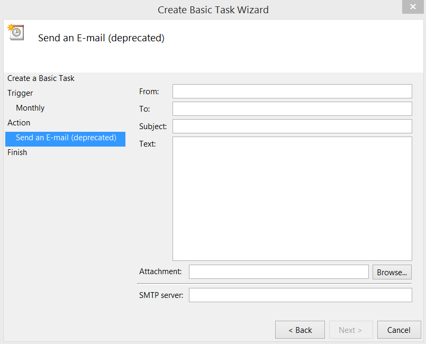Click inside the From input field
Screen dimensions: 426x344
coord(292,92)
